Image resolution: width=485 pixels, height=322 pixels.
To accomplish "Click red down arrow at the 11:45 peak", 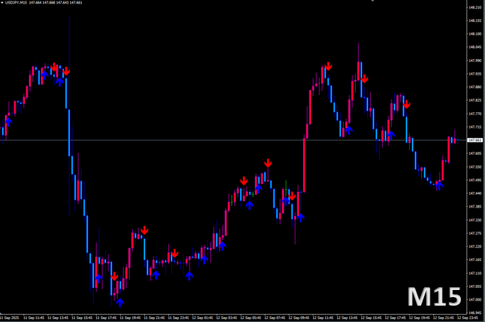I will point(329,66).
